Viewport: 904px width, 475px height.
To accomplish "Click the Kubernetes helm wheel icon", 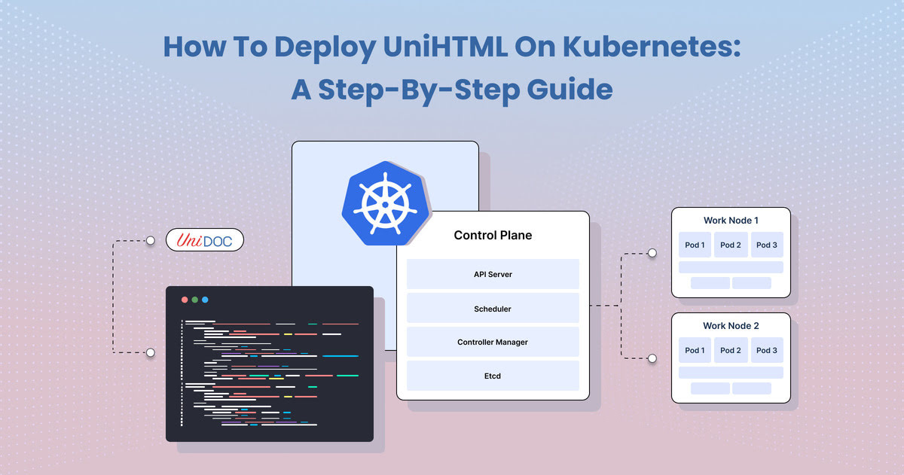I will click(386, 203).
